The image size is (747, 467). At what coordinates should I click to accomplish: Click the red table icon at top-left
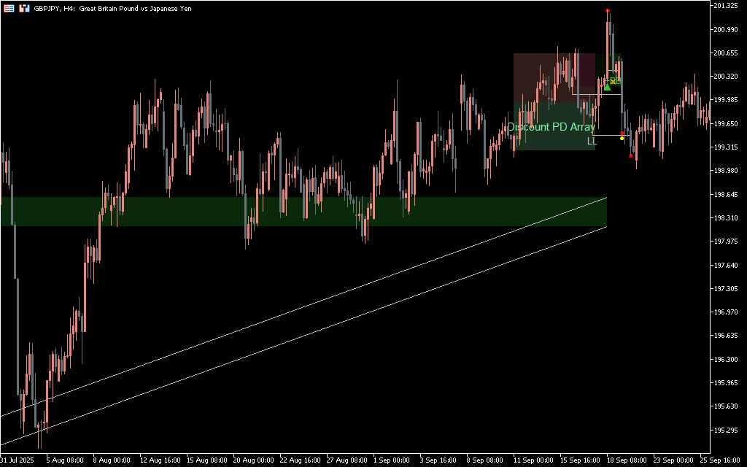(x=8, y=8)
